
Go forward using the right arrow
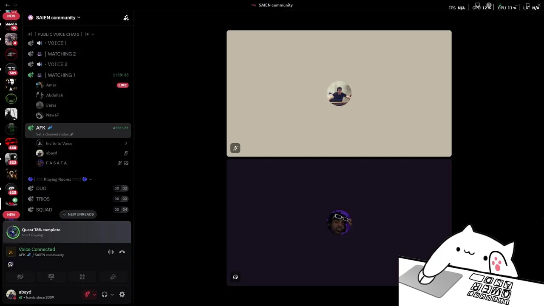click(15, 5)
